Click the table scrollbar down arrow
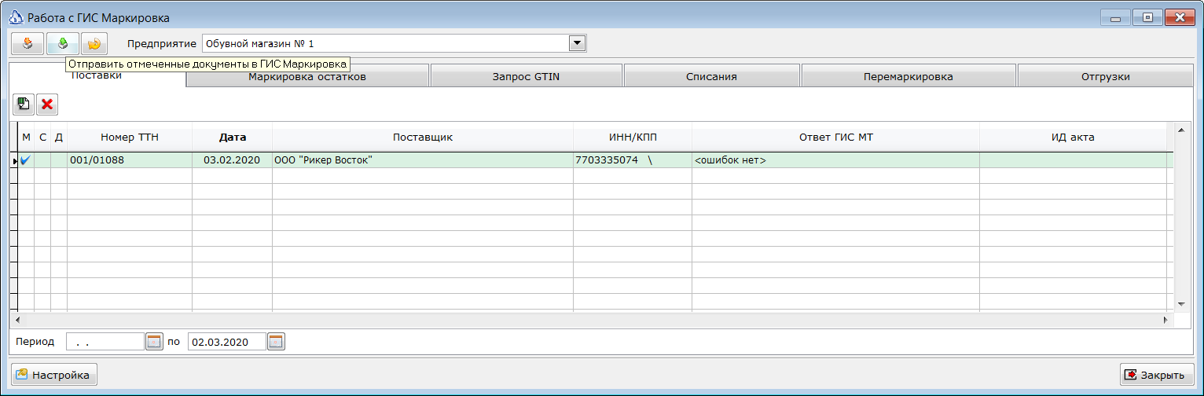This screenshot has height=396, width=1204. [x=1180, y=304]
